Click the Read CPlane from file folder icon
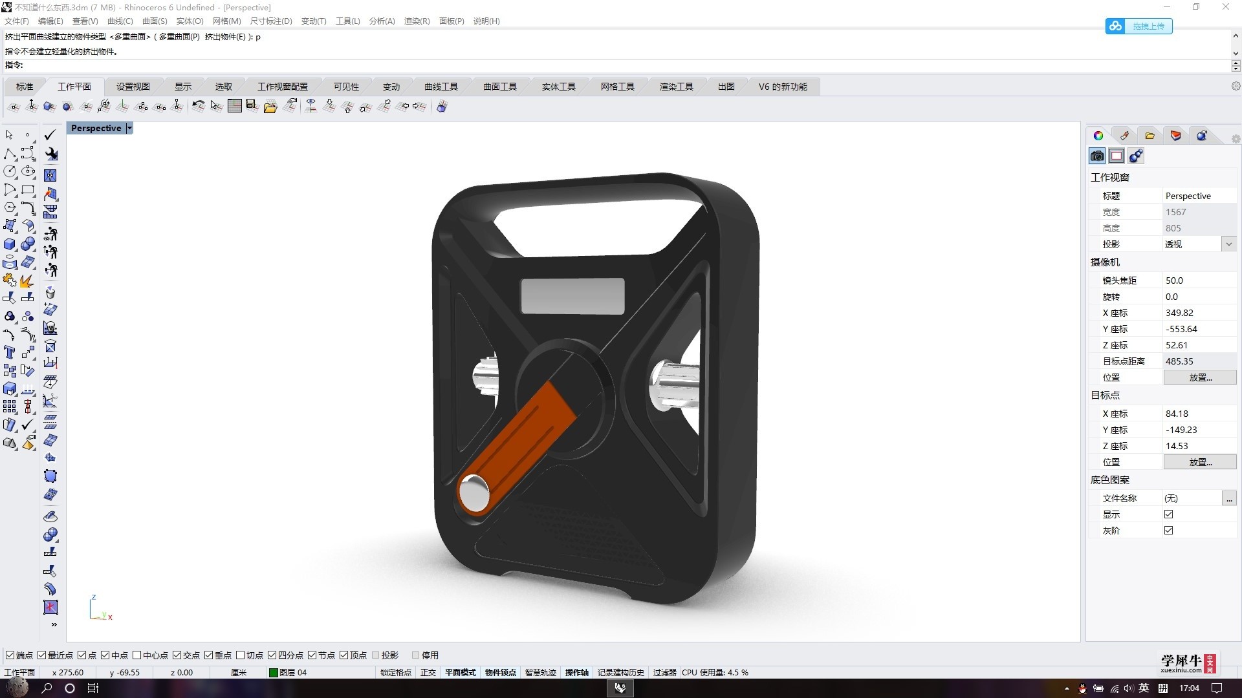Screen dimensions: 1242x698 [x=270, y=106]
